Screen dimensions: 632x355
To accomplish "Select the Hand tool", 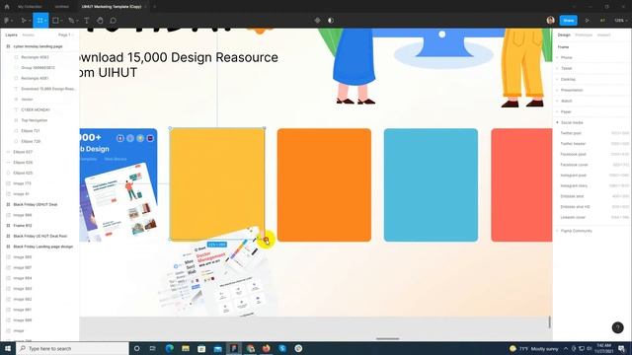I will click(100, 20).
